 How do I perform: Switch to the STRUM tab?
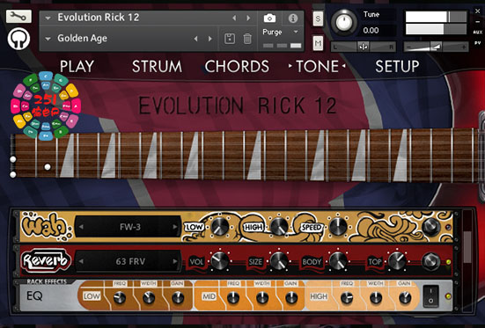pyautogui.click(x=158, y=66)
